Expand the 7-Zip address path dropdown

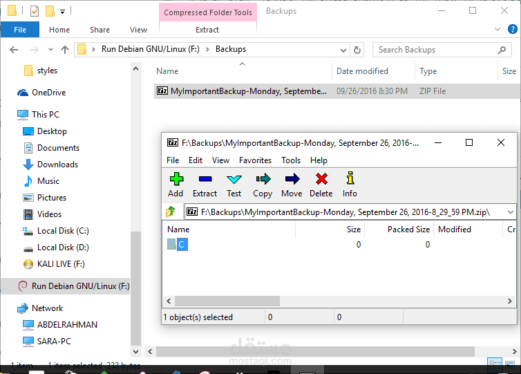tap(511, 212)
